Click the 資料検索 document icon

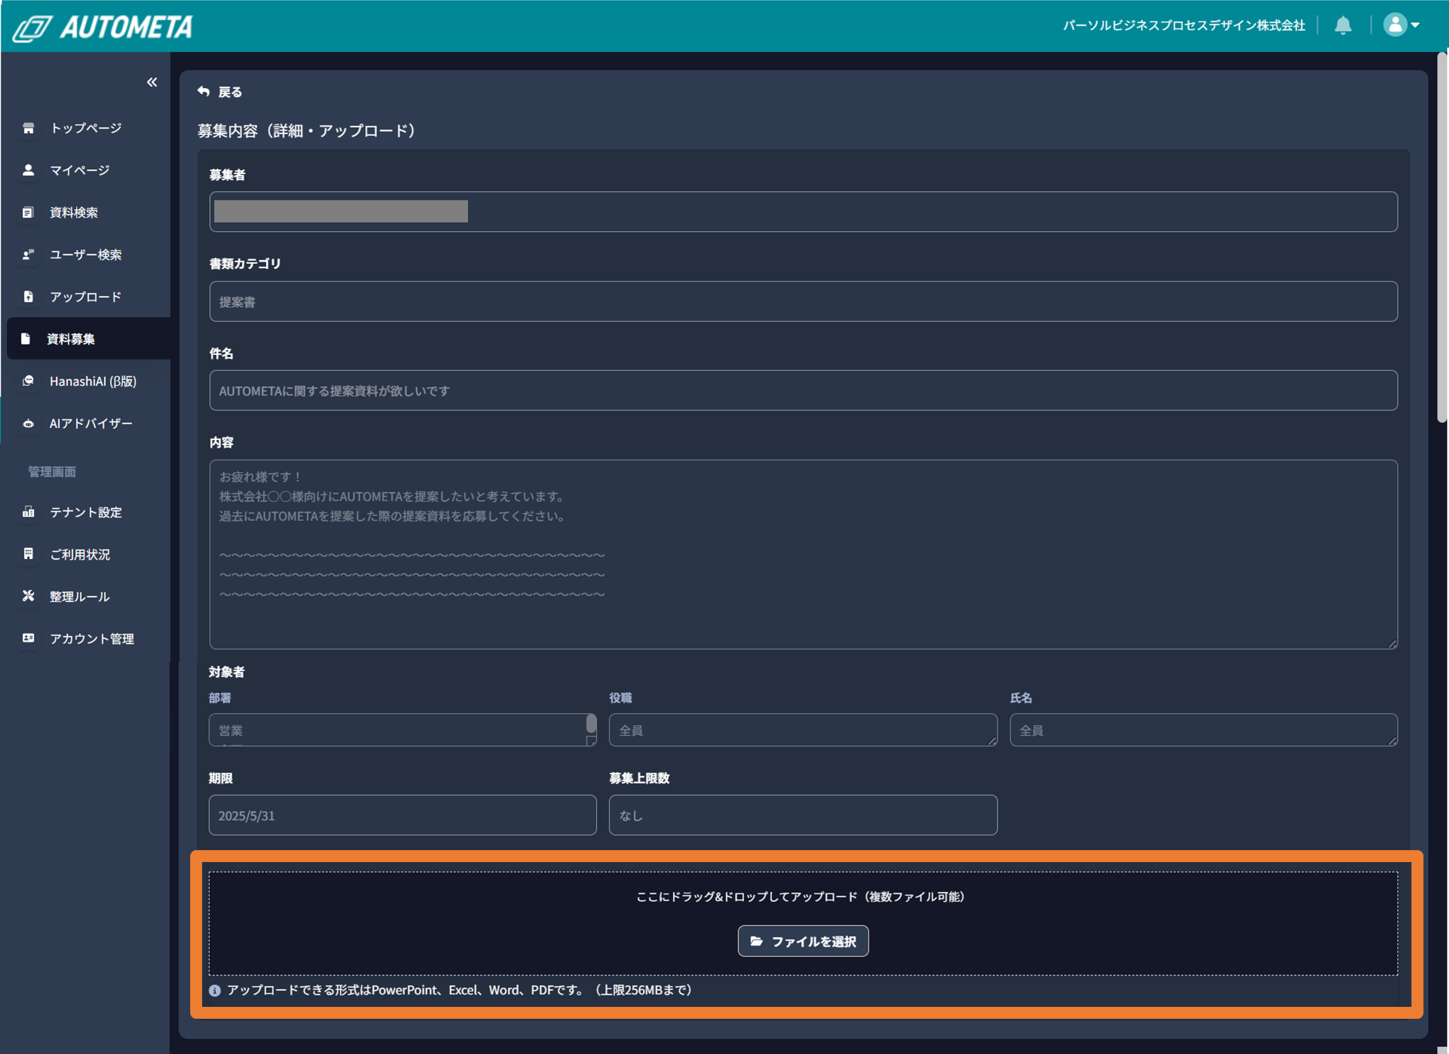coord(28,212)
